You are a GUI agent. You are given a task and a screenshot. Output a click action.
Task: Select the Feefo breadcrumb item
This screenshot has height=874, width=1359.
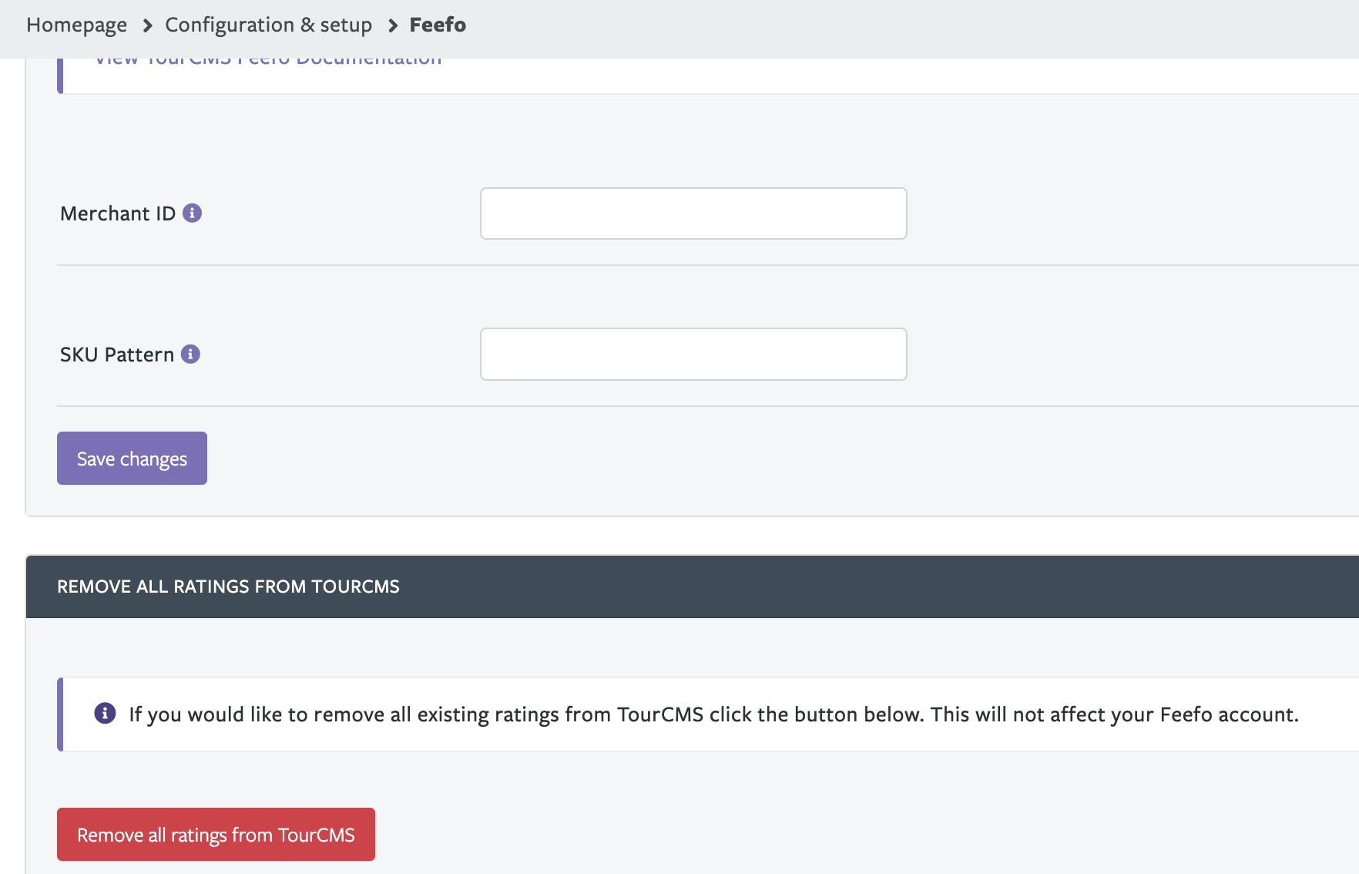tap(438, 25)
